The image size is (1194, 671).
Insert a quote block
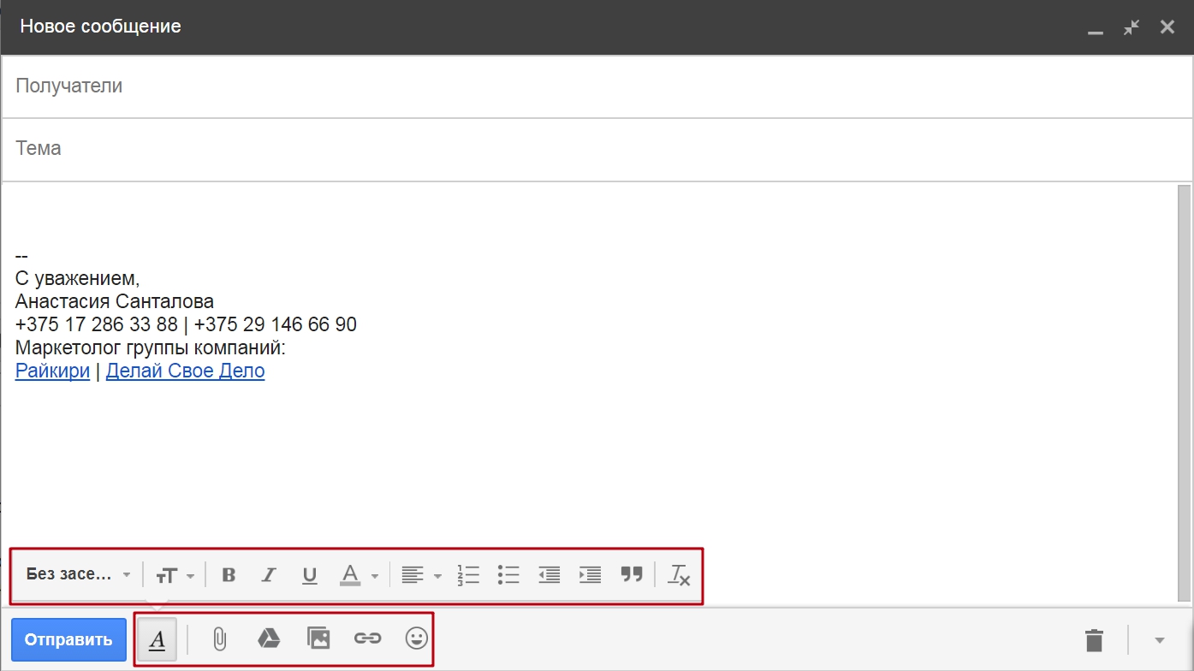point(632,574)
